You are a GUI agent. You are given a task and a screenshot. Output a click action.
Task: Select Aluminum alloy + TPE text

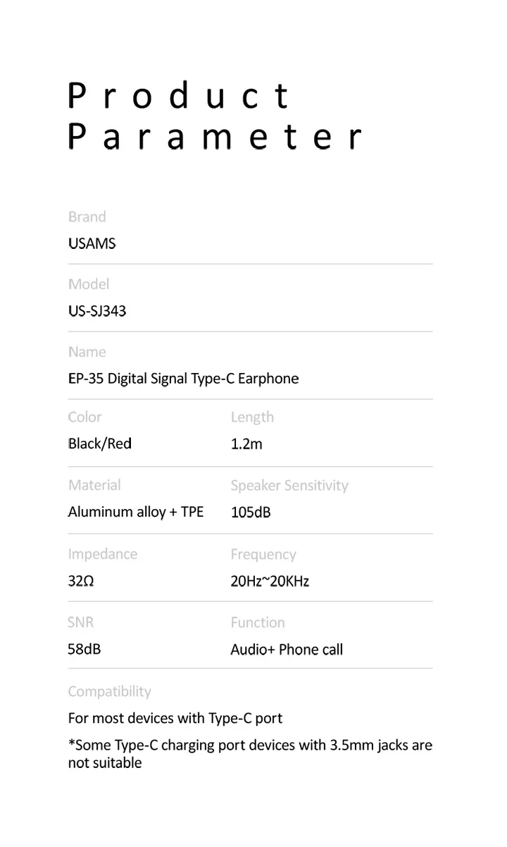point(135,512)
